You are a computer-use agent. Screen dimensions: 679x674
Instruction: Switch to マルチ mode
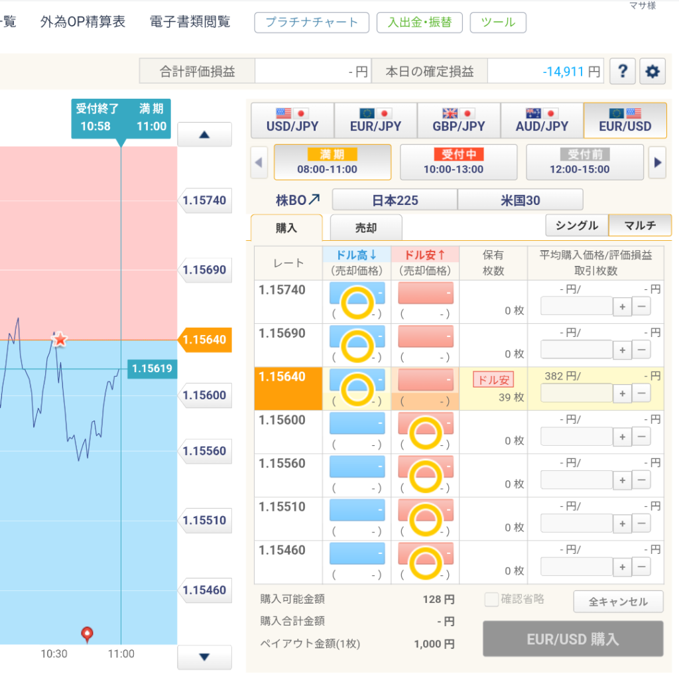click(x=640, y=226)
